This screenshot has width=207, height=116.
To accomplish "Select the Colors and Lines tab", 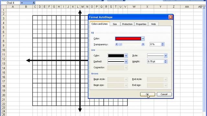I will point(99,24).
